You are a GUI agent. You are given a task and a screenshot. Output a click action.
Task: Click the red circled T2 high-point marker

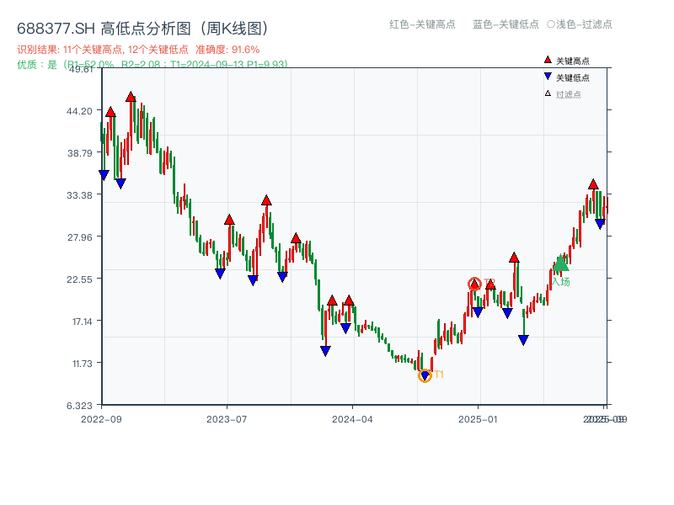(474, 284)
